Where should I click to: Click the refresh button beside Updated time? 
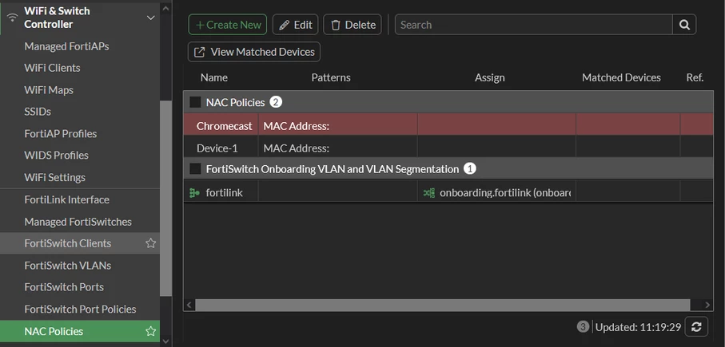[x=696, y=327]
